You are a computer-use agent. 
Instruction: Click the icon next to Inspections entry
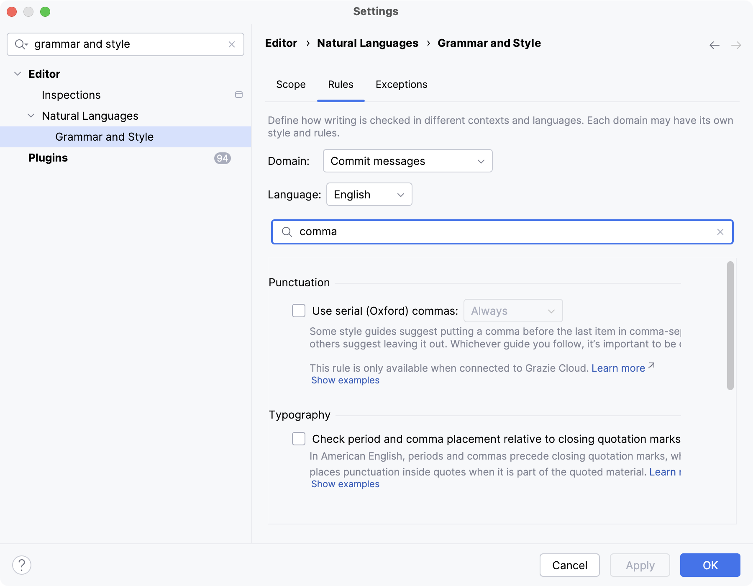(x=238, y=95)
